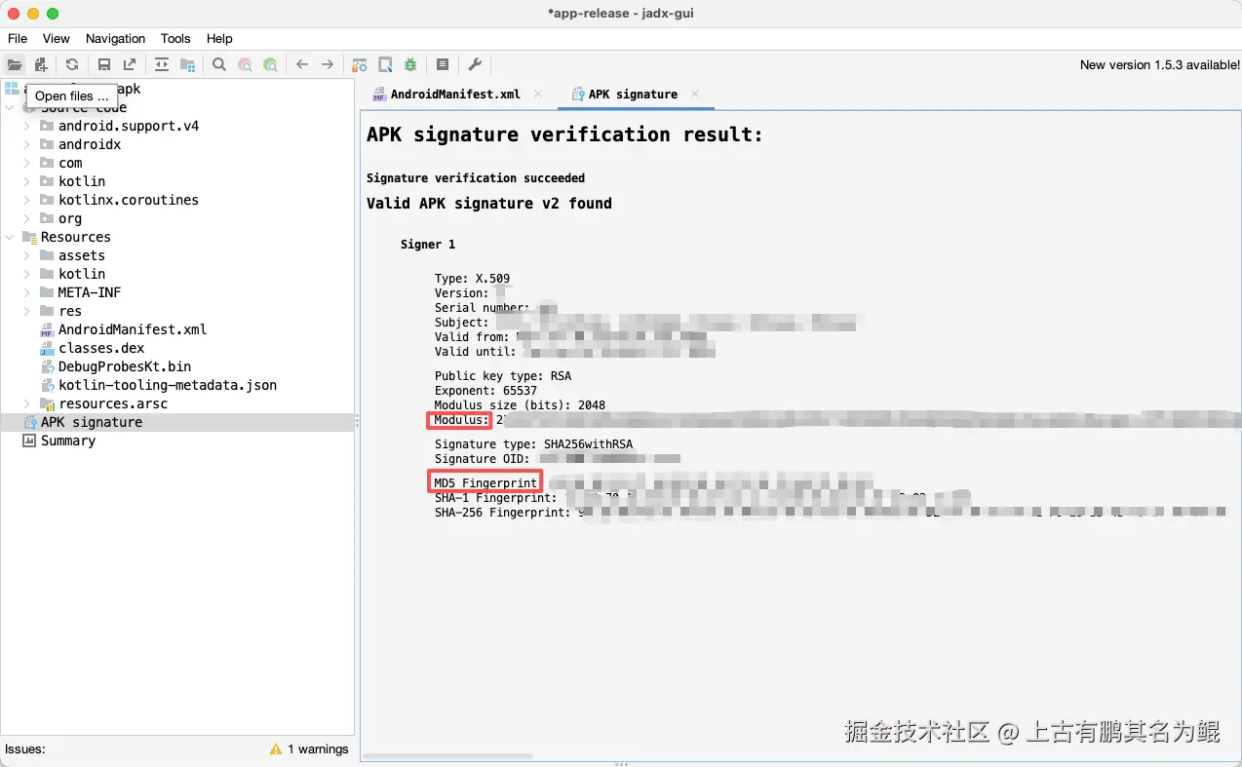The width and height of the screenshot is (1242, 767).
Task: Toggle the Sync with editor toolbar icon
Action: coord(162,64)
